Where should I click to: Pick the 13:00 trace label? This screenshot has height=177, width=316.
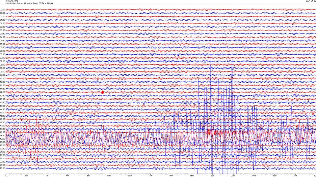point(2,99)
